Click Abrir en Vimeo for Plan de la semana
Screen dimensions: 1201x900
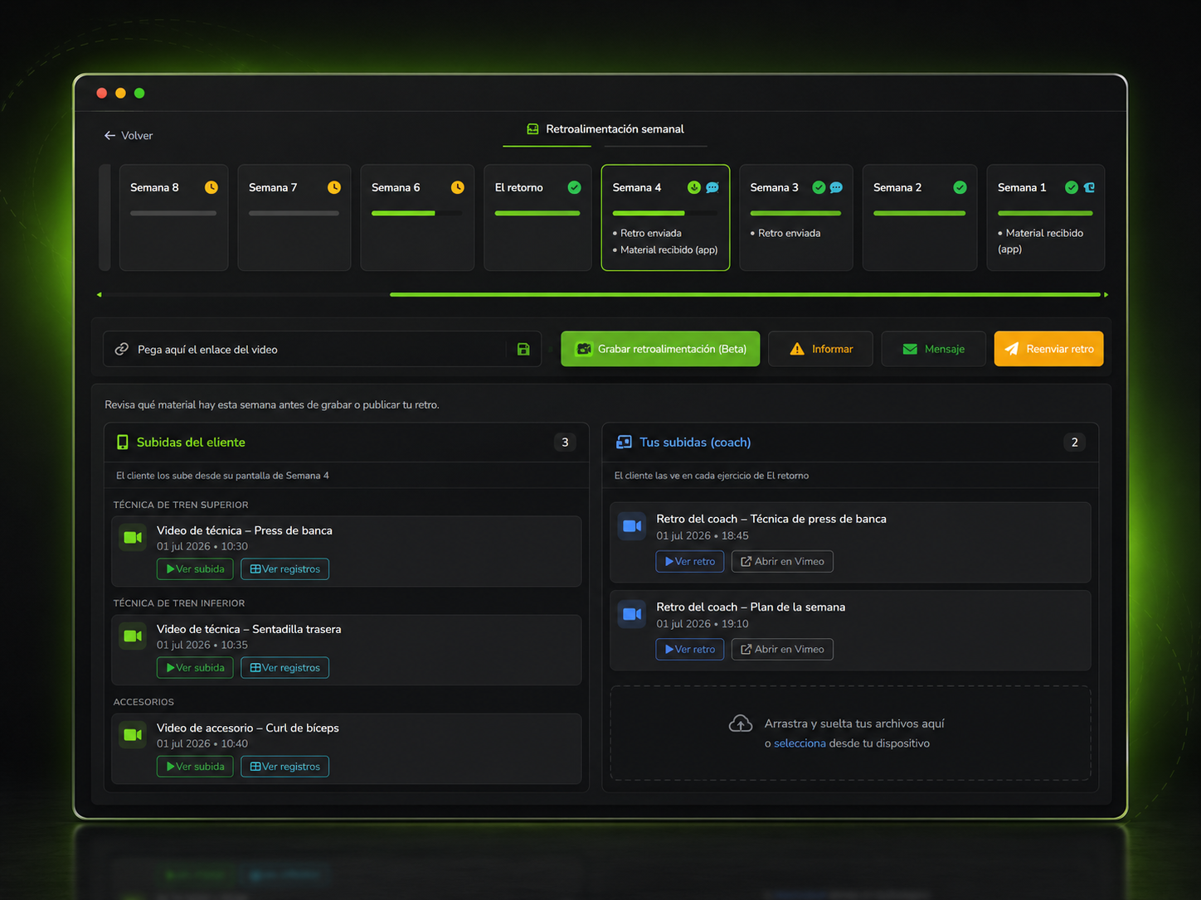tap(782, 650)
